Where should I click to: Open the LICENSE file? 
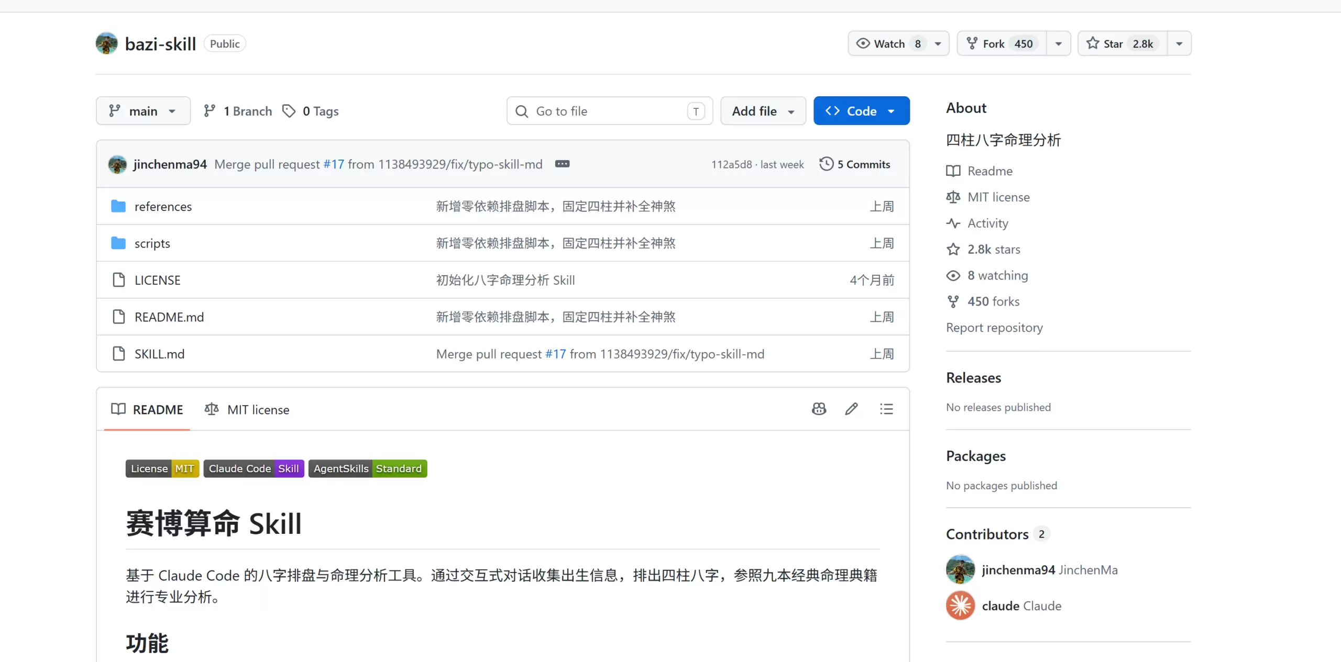157,280
